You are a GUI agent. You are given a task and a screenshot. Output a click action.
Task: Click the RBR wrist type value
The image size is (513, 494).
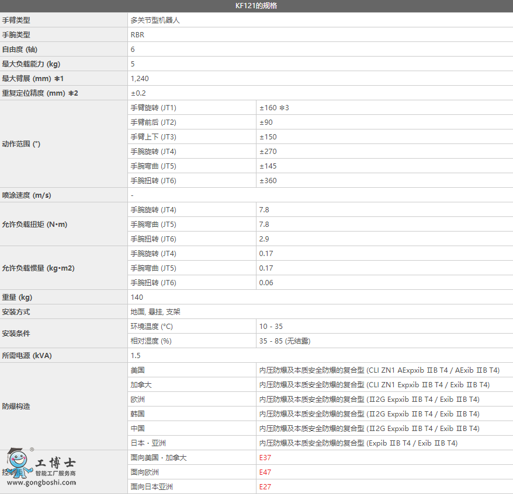(x=138, y=35)
